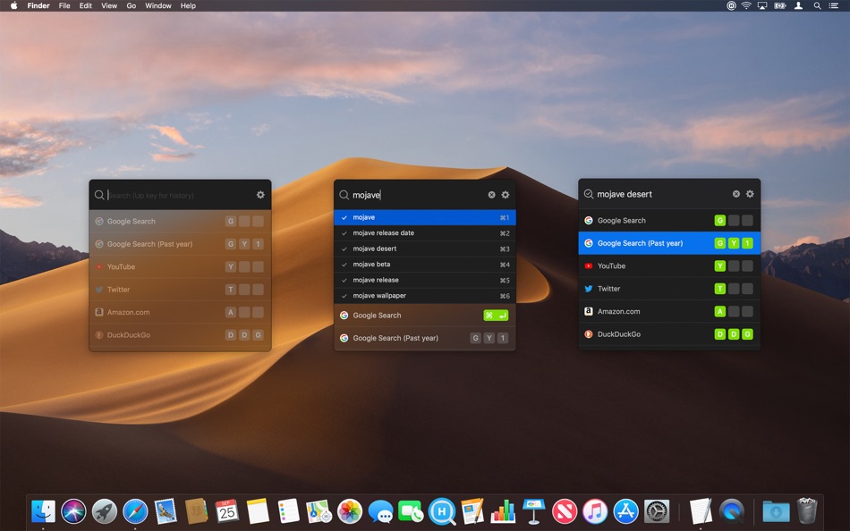
Task: Open Photos app in the Dock
Action: point(350,511)
